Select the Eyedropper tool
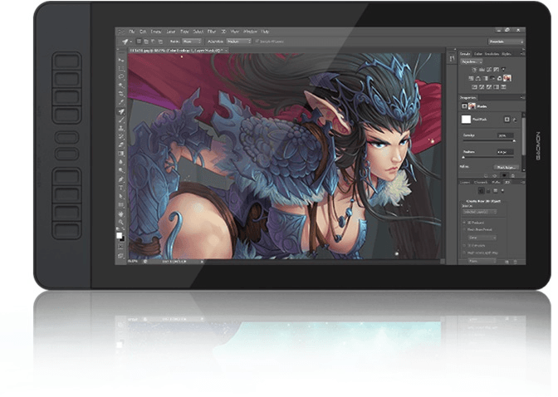 [121, 102]
